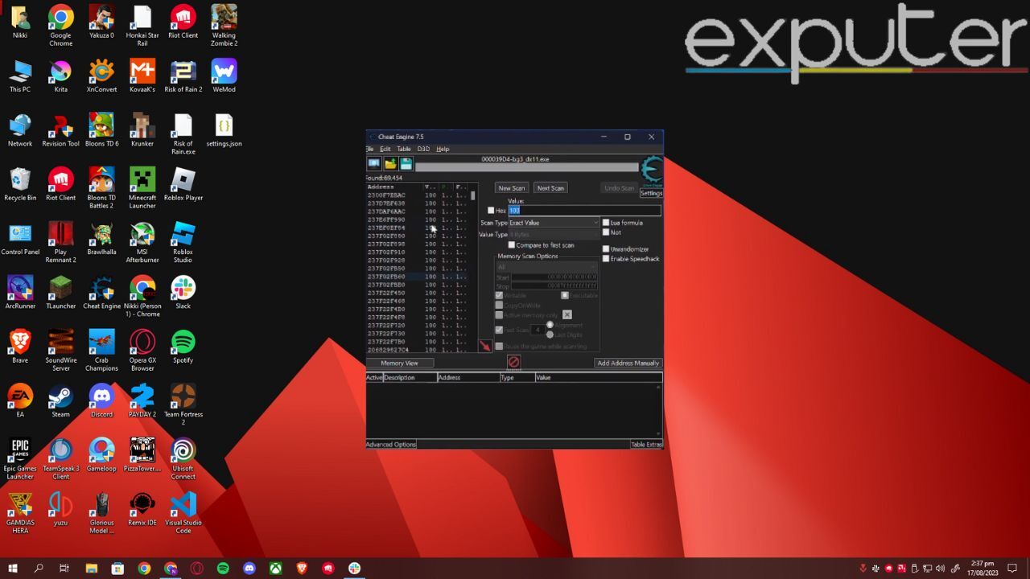Screen dimensions: 1030x579
Task: Click the red arrow to copy selected addresses
Action: (485, 346)
